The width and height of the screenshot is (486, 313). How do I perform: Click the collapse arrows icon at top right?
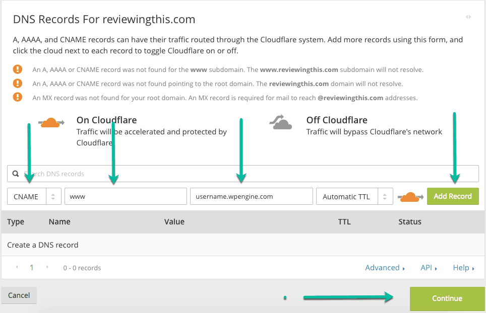(x=468, y=17)
